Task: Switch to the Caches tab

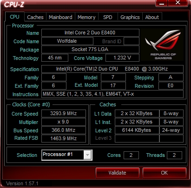Action: click(x=35, y=17)
